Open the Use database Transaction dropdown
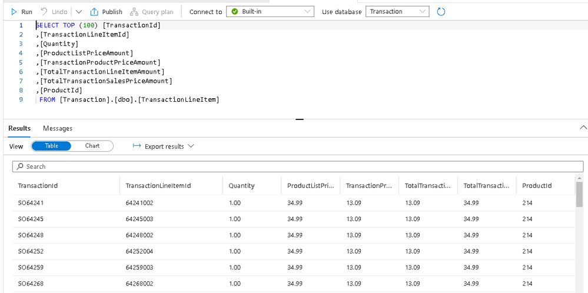The width and height of the screenshot is (588, 293). tap(397, 12)
